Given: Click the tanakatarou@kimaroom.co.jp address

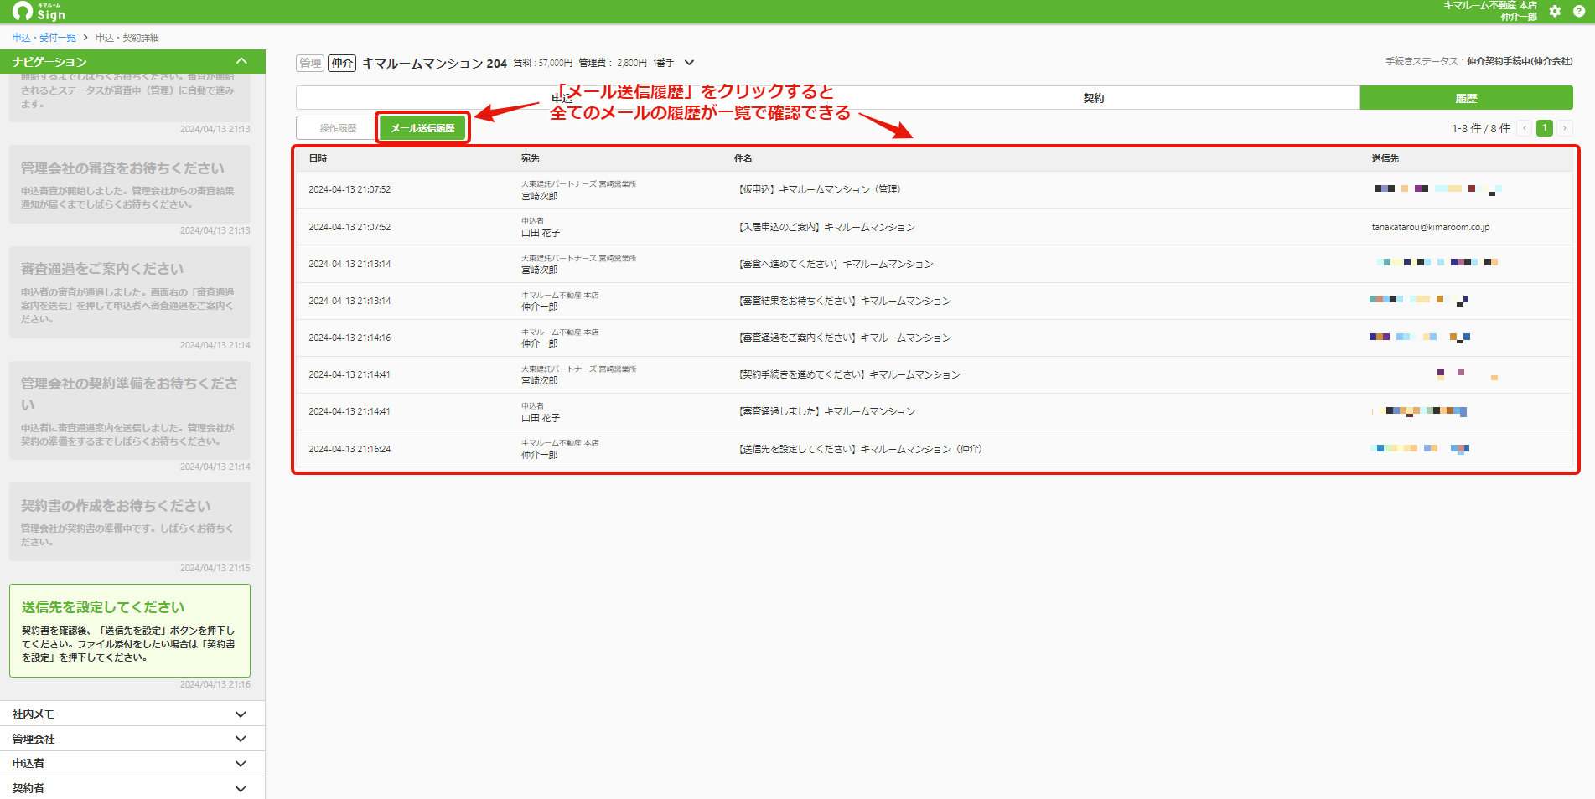Looking at the screenshot, I should coord(1431,227).
